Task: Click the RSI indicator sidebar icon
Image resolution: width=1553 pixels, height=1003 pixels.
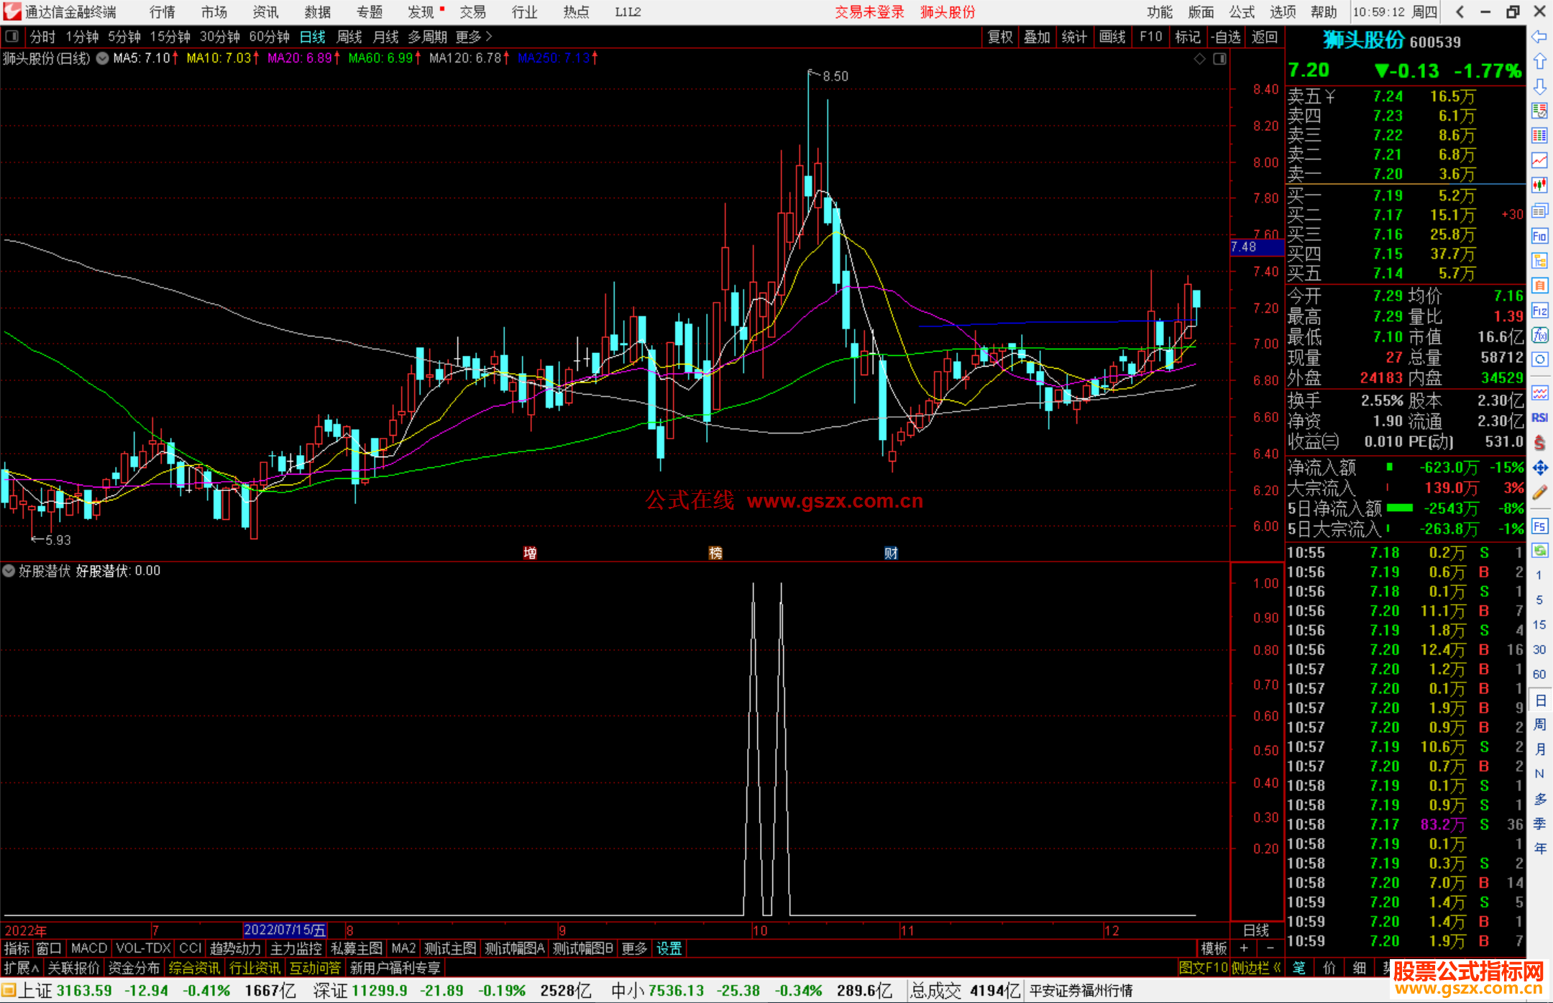Action: tap(1539, 418)
